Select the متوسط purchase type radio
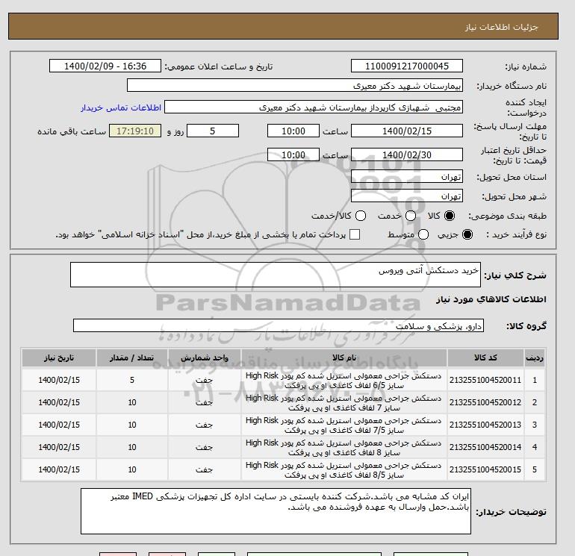The image size is (575, 556). (423, 234)
